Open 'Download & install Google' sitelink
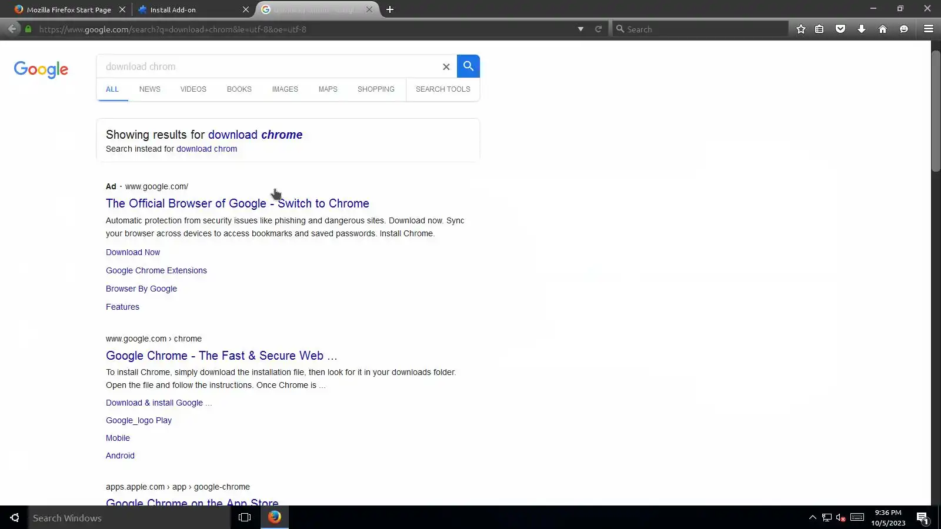This screenshot has width=941, height=529. (159, 403)
